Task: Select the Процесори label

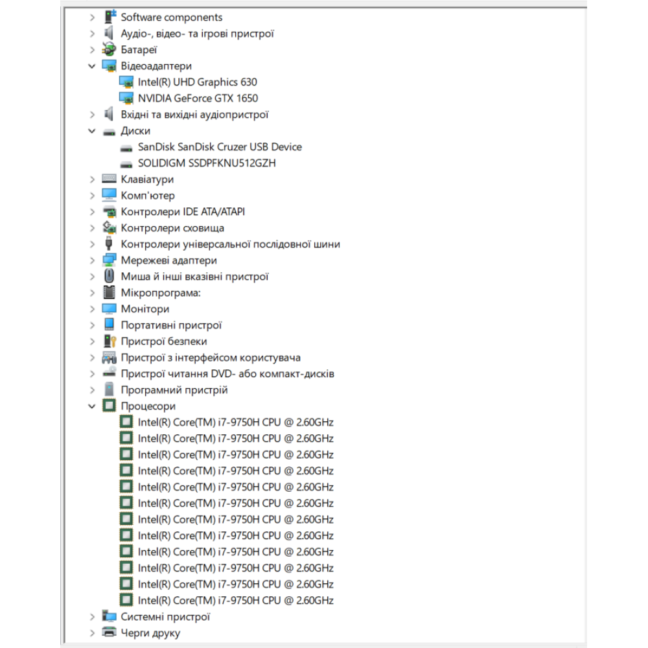Action: pos(148,406)
